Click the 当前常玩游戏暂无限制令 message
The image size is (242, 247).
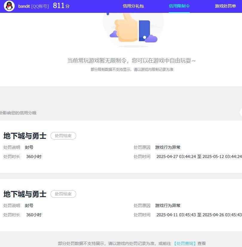(131, 61)
